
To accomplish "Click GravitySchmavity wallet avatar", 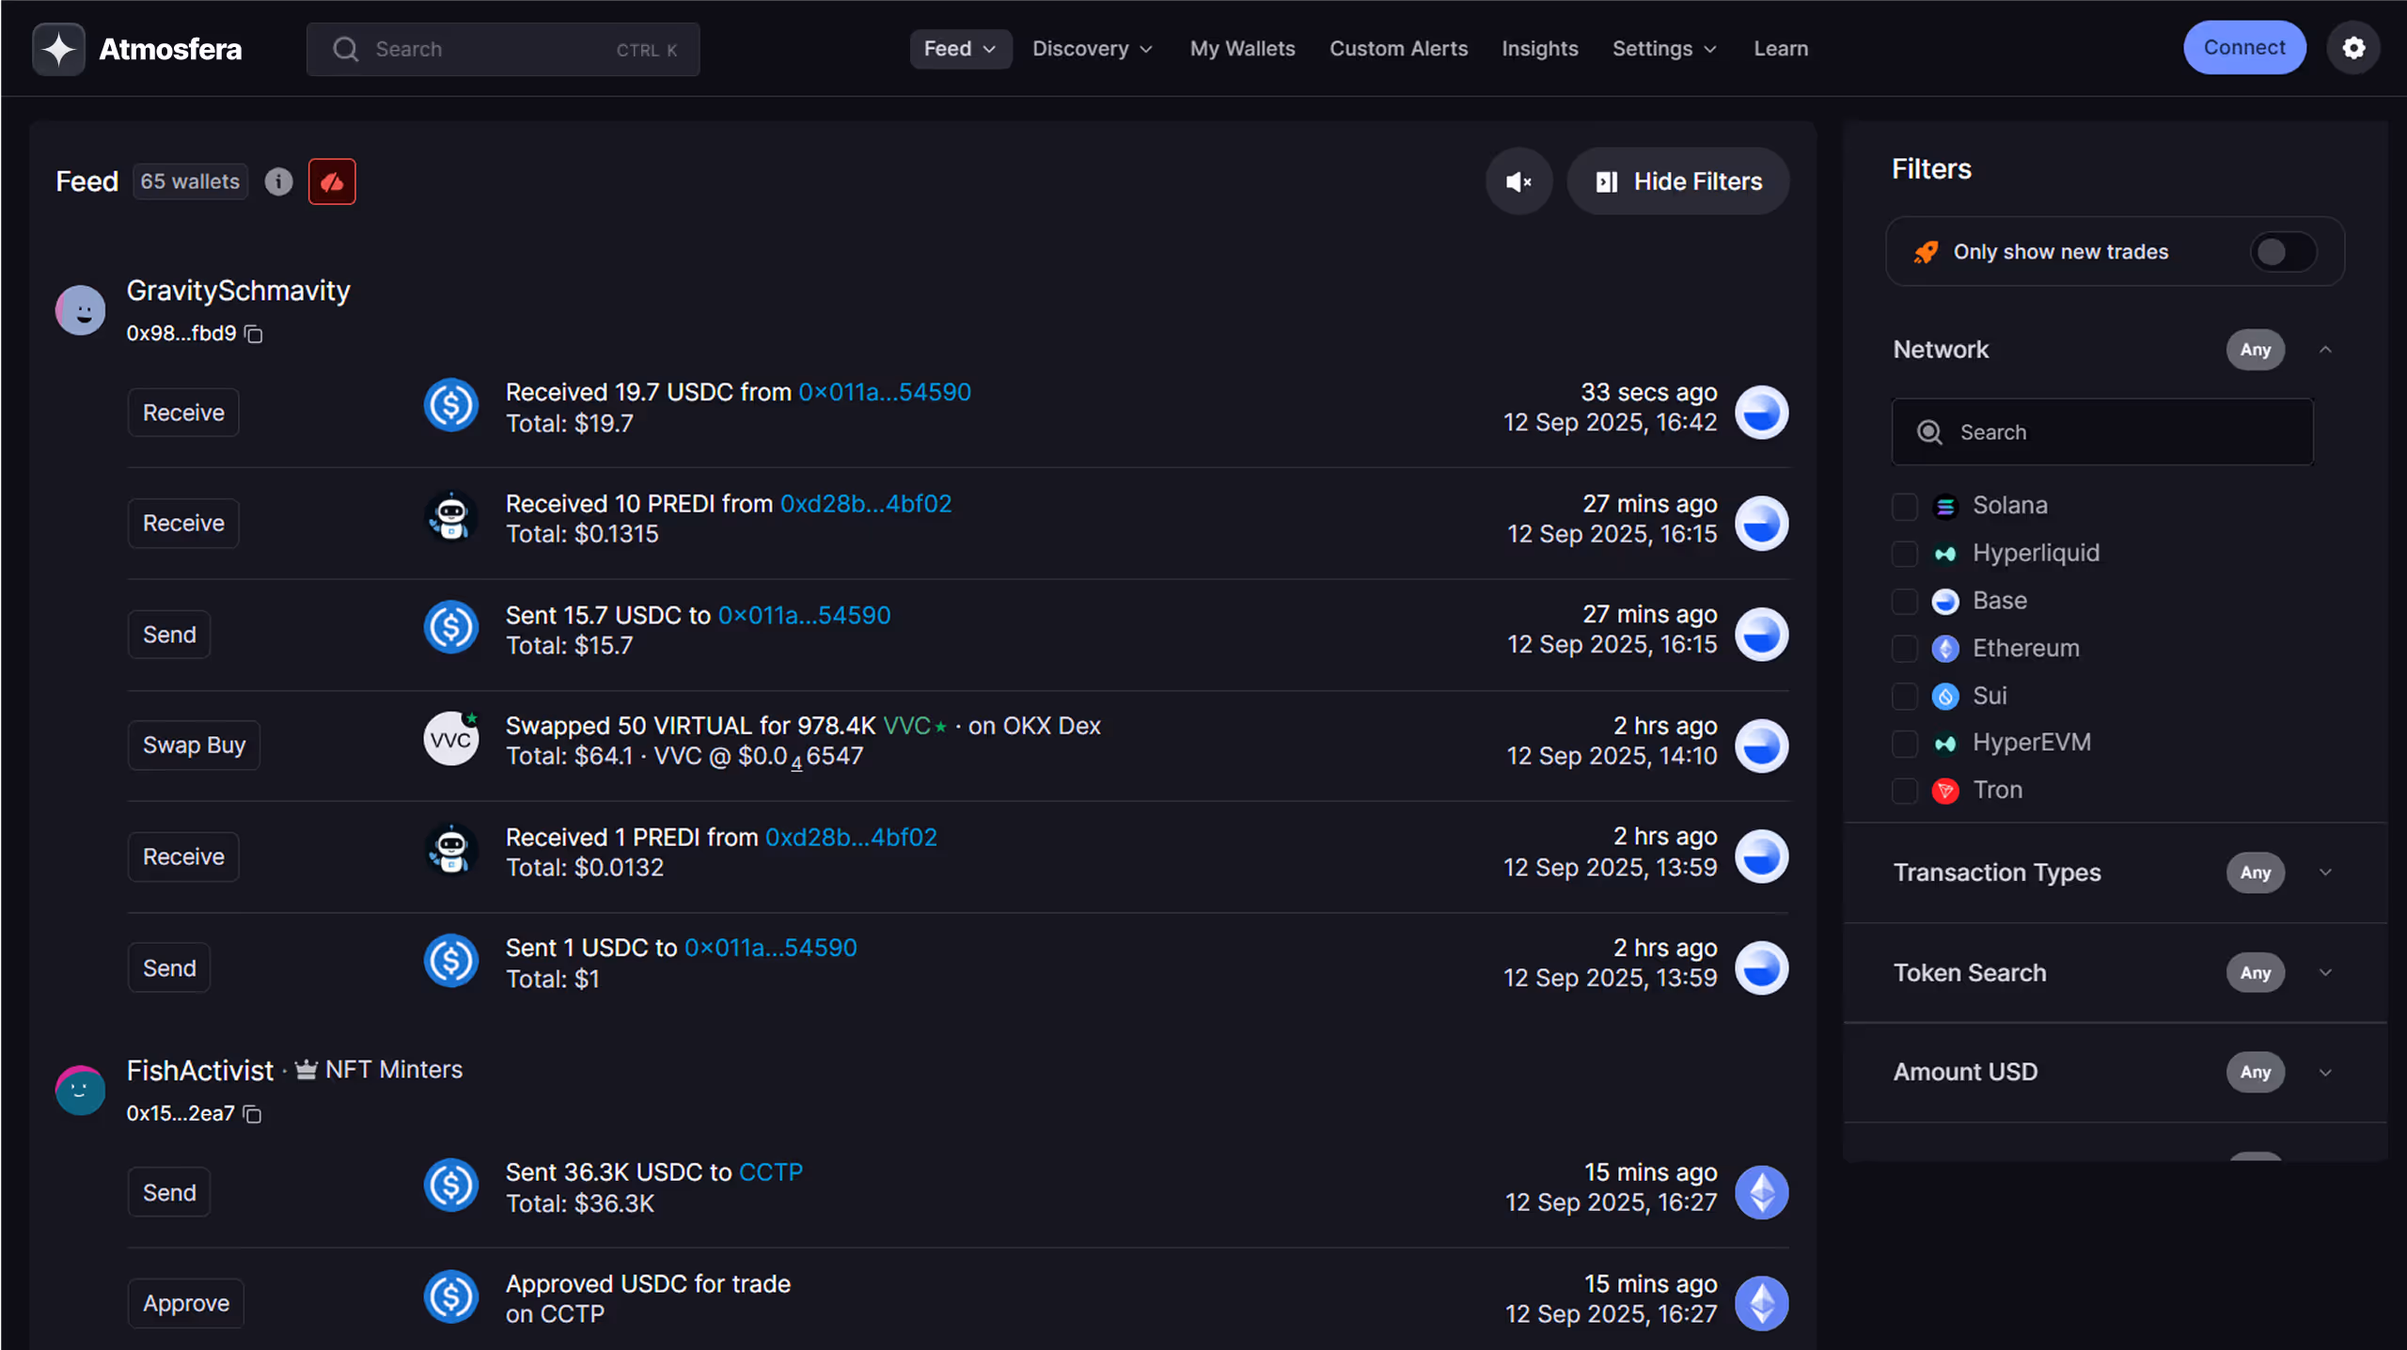I will (80, 310).
